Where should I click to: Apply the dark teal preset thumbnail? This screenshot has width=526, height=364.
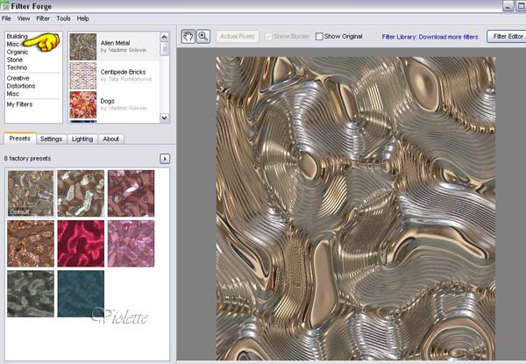coord(81,293)
